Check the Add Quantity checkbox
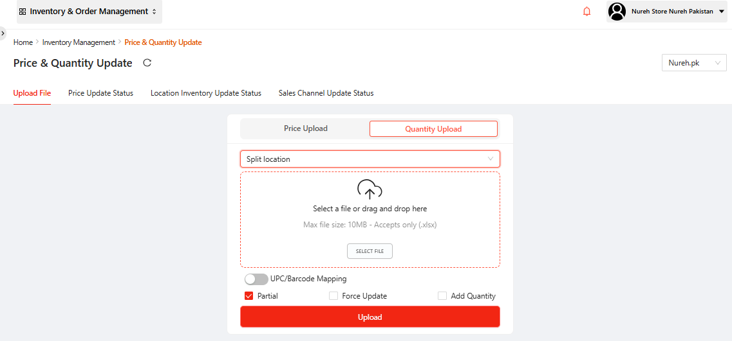This screenshot has width=732, height=341. [x=442, y=296]
